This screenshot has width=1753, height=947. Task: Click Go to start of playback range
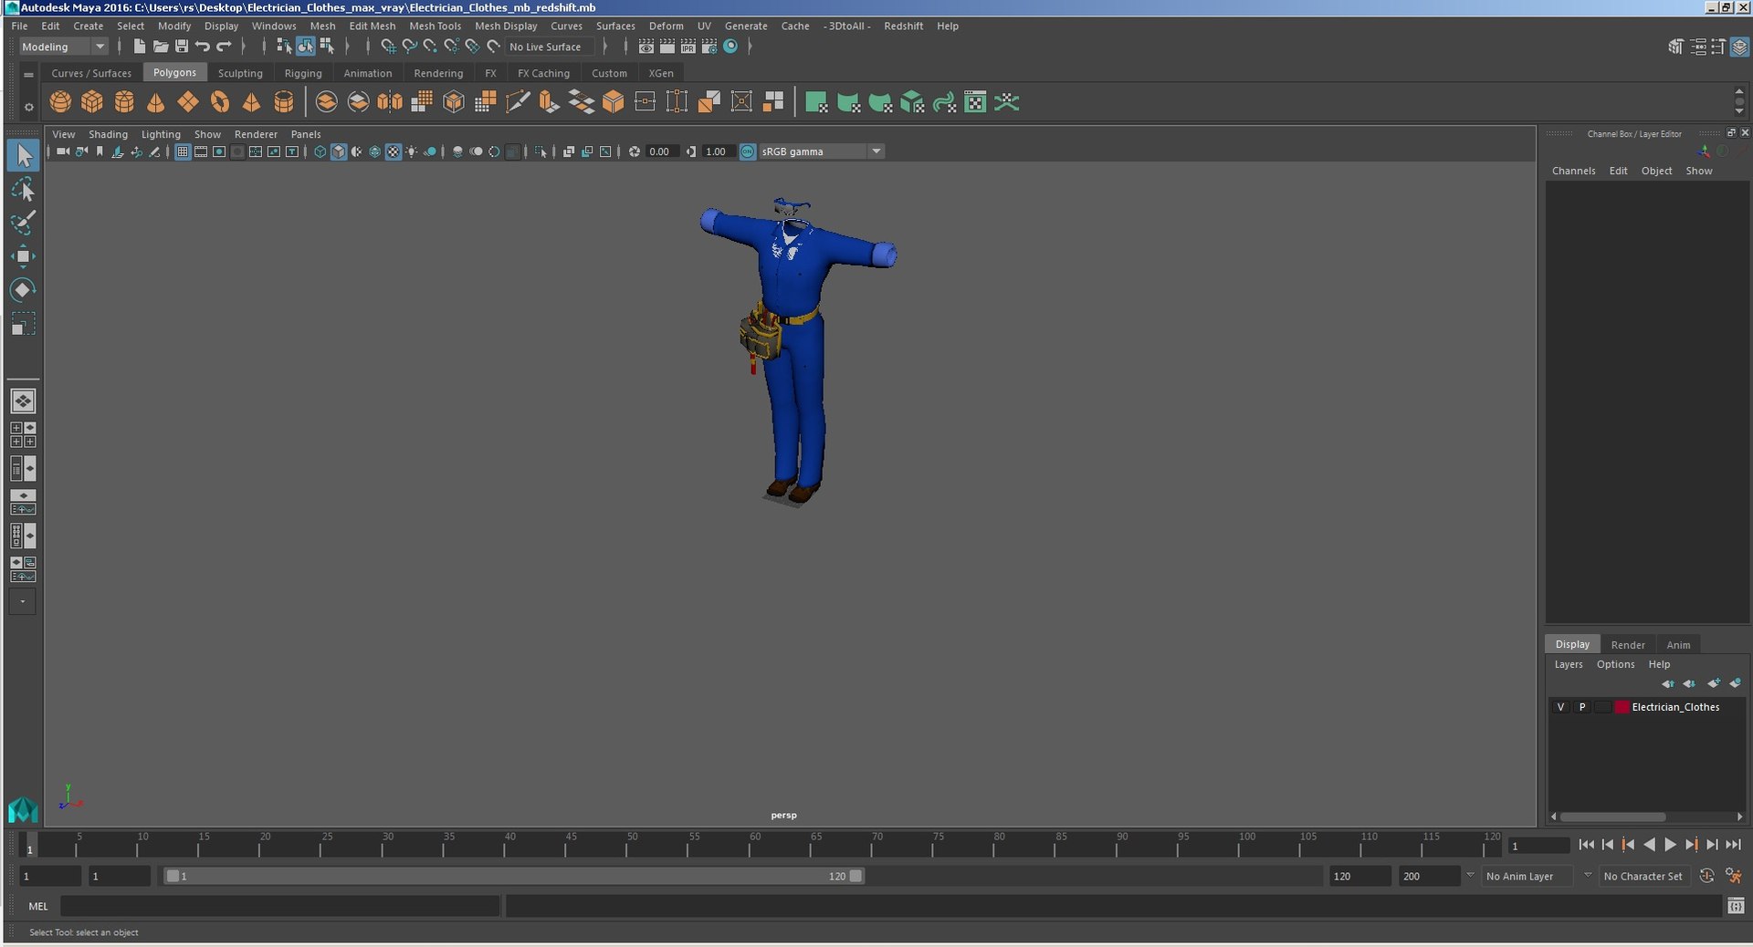(1586, 845)
